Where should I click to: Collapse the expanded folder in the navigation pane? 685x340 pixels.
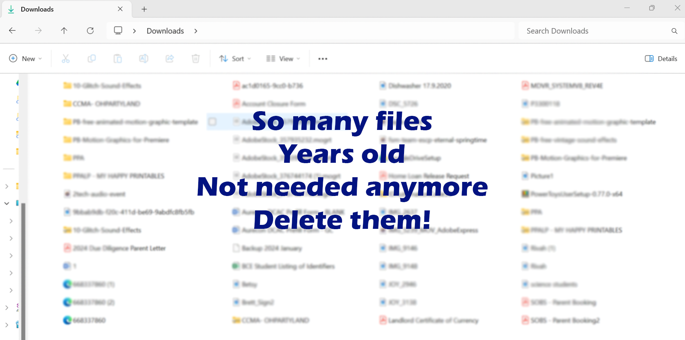pyautogui.click(x=6, y=203)
